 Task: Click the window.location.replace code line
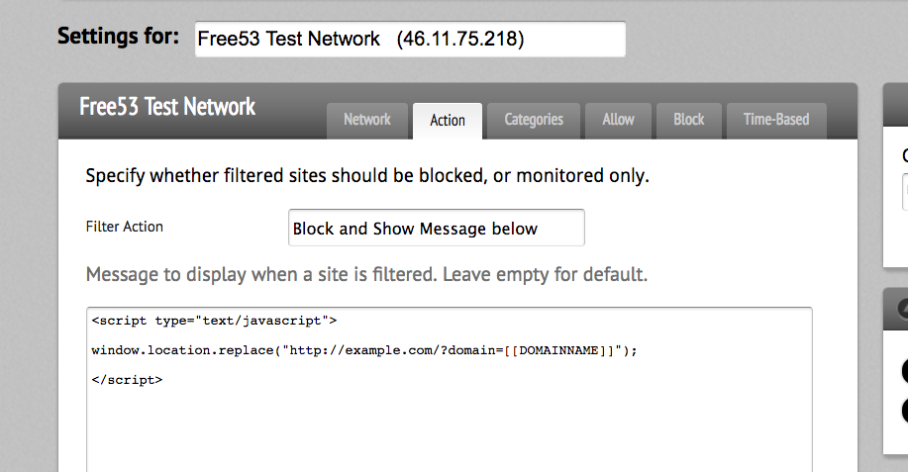tap(363, 350)
